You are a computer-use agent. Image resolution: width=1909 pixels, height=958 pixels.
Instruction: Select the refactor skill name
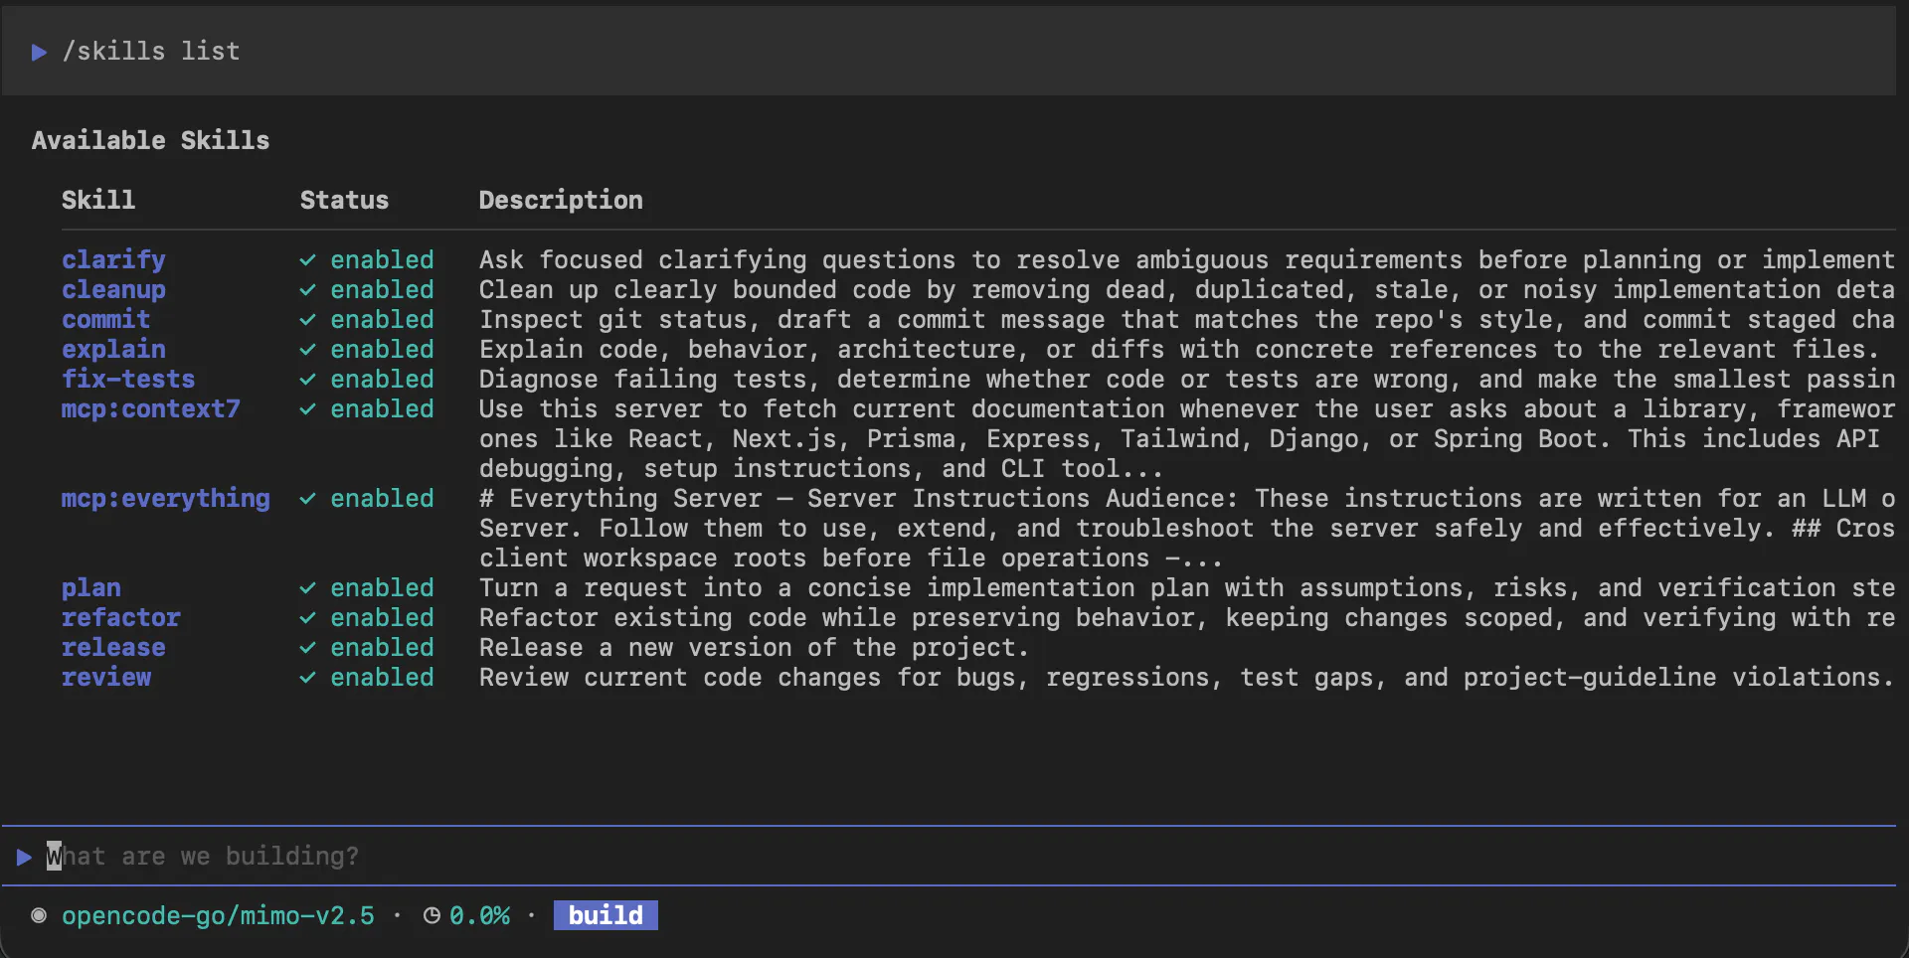tap(121, 618)
